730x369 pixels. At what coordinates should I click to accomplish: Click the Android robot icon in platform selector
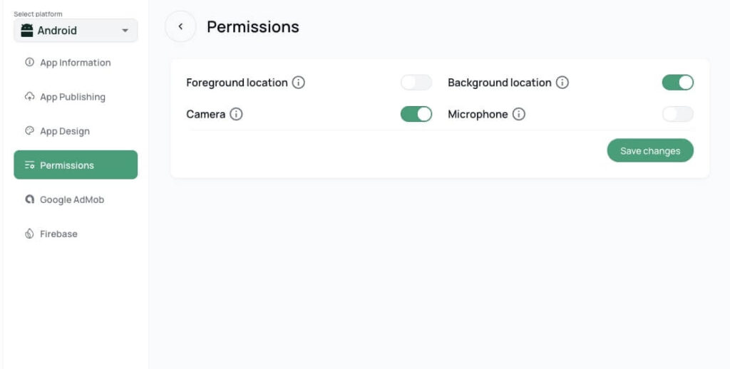pos(27,31)
